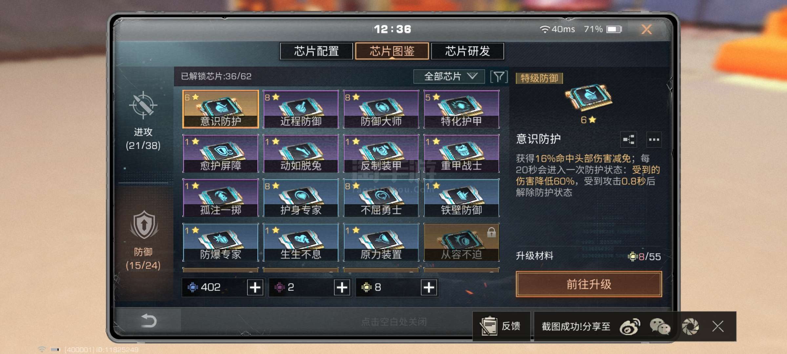Screen dimensions: 787x354
Task: Share screenshot to Weibo
Action: (x=630, y=326)
